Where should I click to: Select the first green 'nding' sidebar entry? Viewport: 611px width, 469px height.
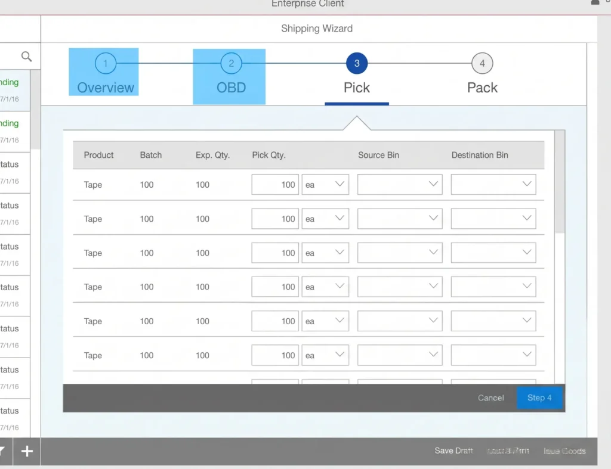point(15,91)
